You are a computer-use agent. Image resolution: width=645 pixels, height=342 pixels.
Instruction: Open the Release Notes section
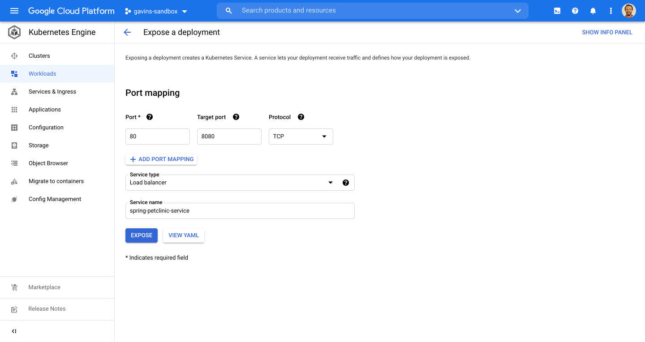click(x=47, y=308)
